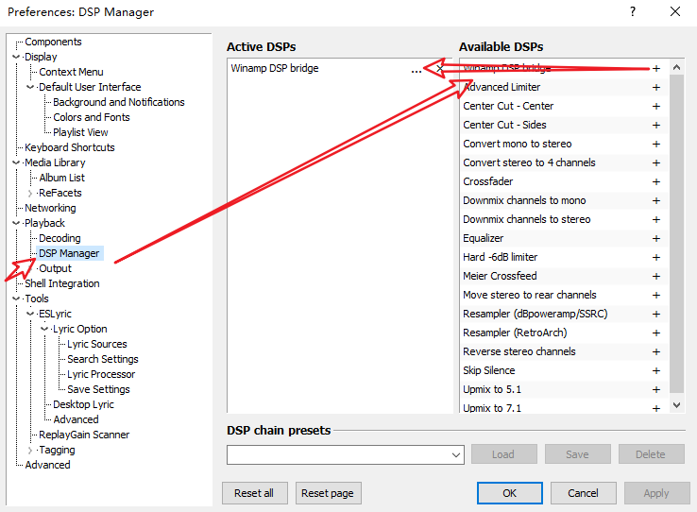Add Equalizer using its plus icon
The width and height of the screenshot is (697, 512).
[656, 238]
